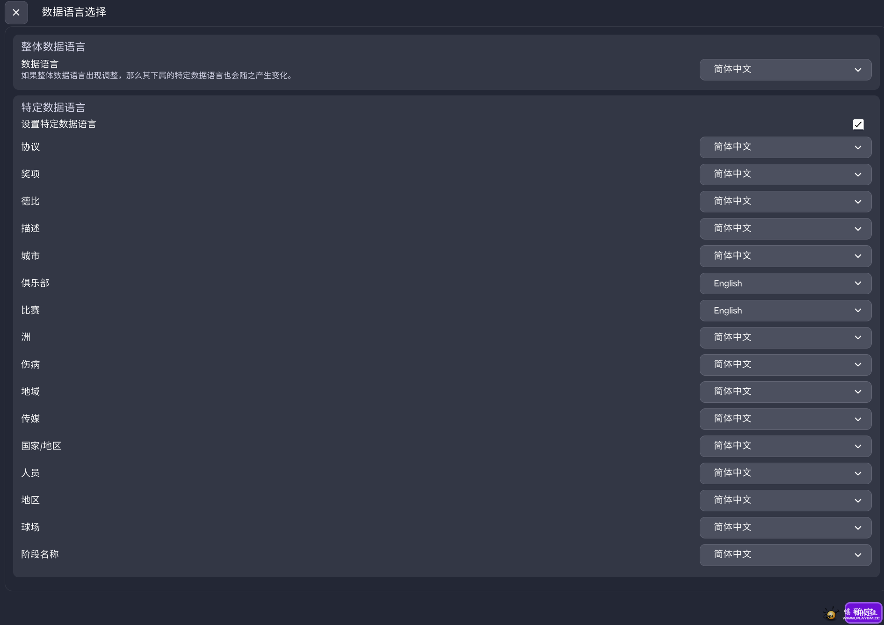Screen dimensions: 884x625
Task: Open the overall 数据语言 dropdown
Action: (785, 70)
